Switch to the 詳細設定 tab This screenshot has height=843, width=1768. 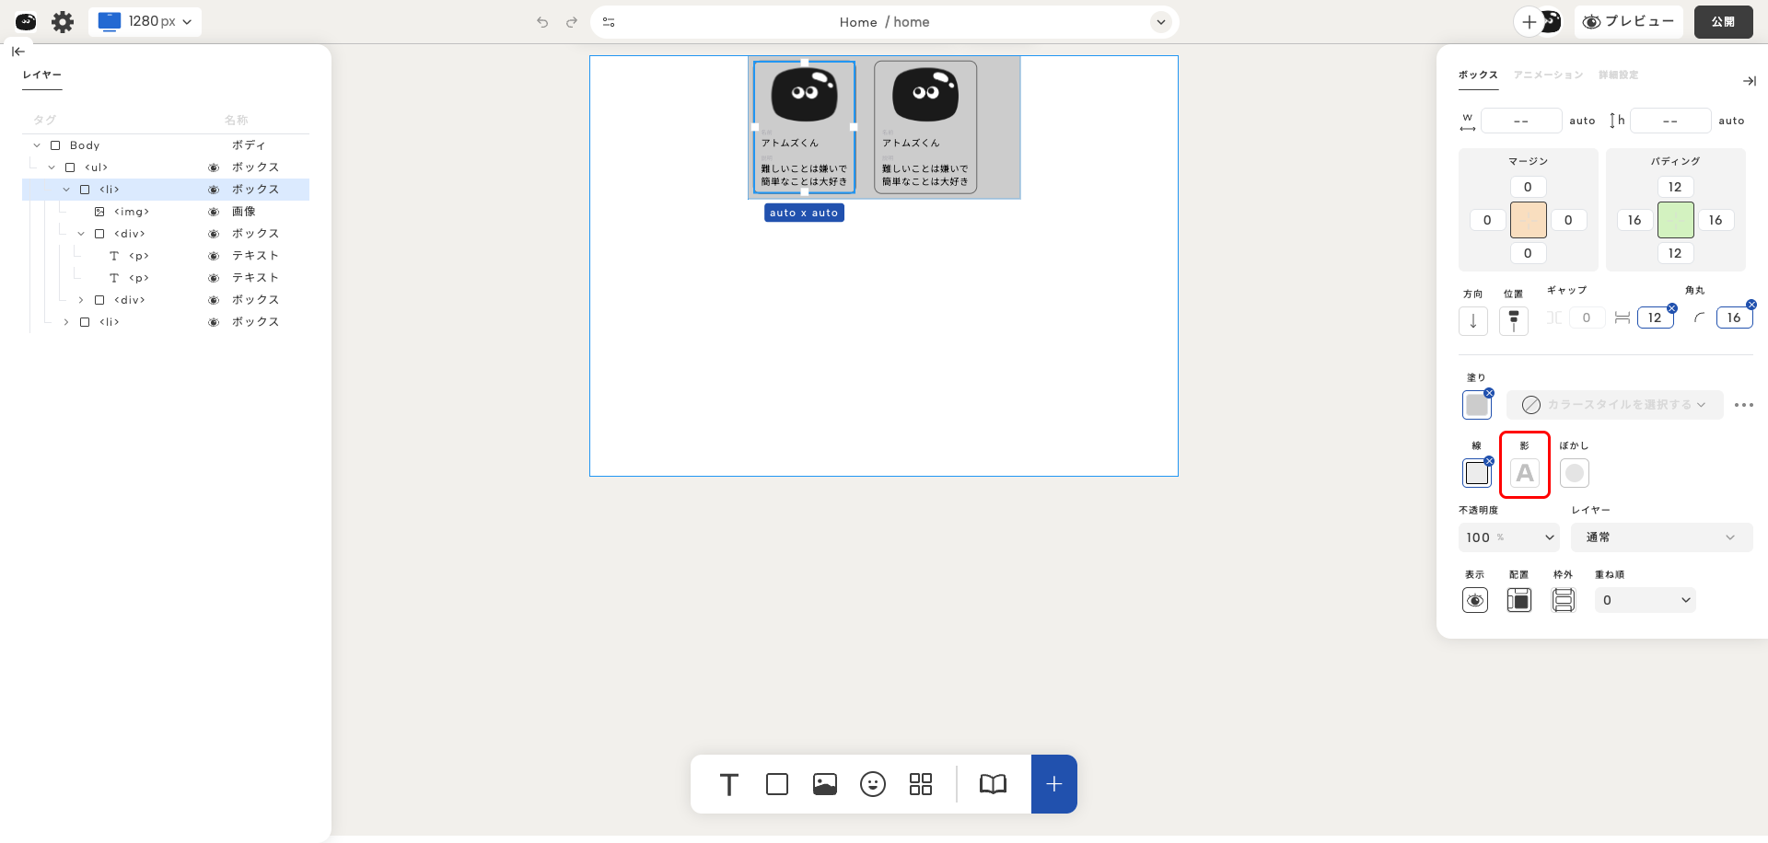click(x=1618, y=75)
